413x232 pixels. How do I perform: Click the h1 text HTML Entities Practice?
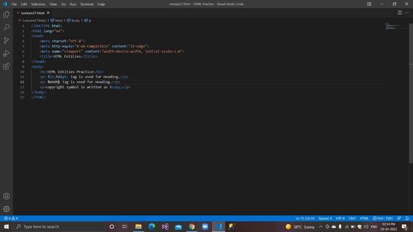tap(70, 72)
